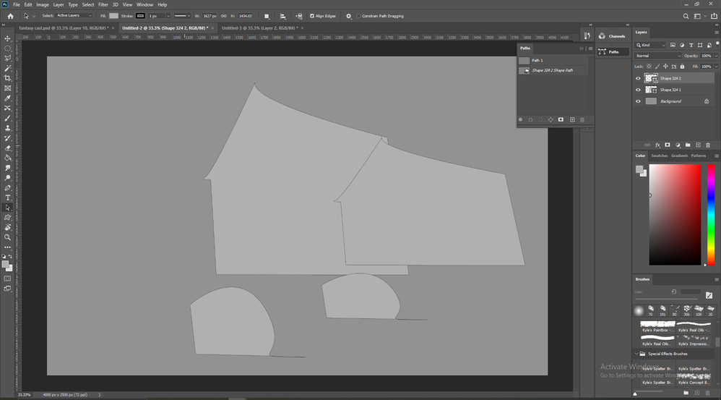Hide the Background layer
The image size is (721, 400).
(638, 101)
